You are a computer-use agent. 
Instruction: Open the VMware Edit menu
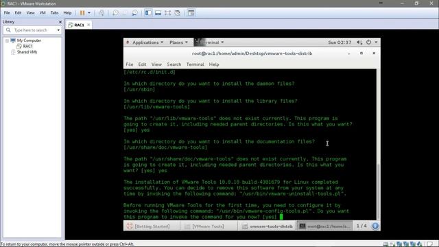tap(18, 13)
